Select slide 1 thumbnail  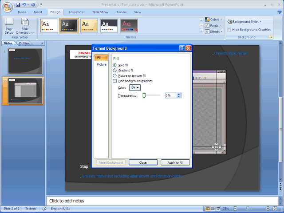pyautogui.click(x=25, y=61)
